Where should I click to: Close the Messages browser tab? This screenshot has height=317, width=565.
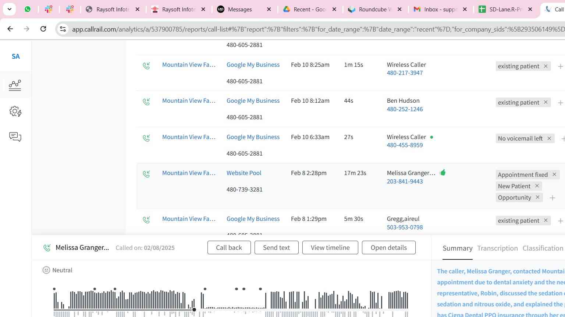[x=269, y=9]
